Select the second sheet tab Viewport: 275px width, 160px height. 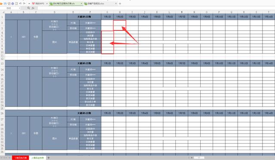coord(37,158)
